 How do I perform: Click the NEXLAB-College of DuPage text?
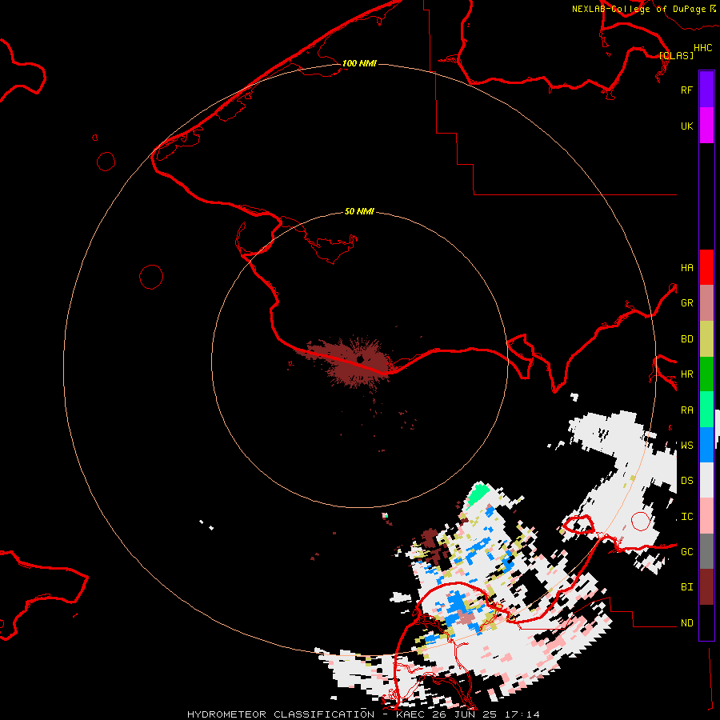(638, 9)
